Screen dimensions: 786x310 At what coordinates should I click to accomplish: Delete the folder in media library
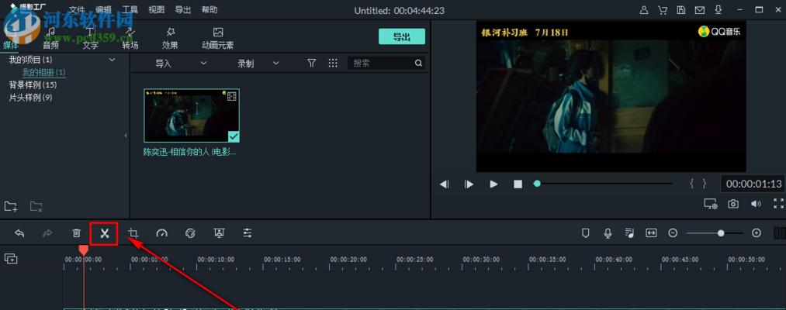36,206
